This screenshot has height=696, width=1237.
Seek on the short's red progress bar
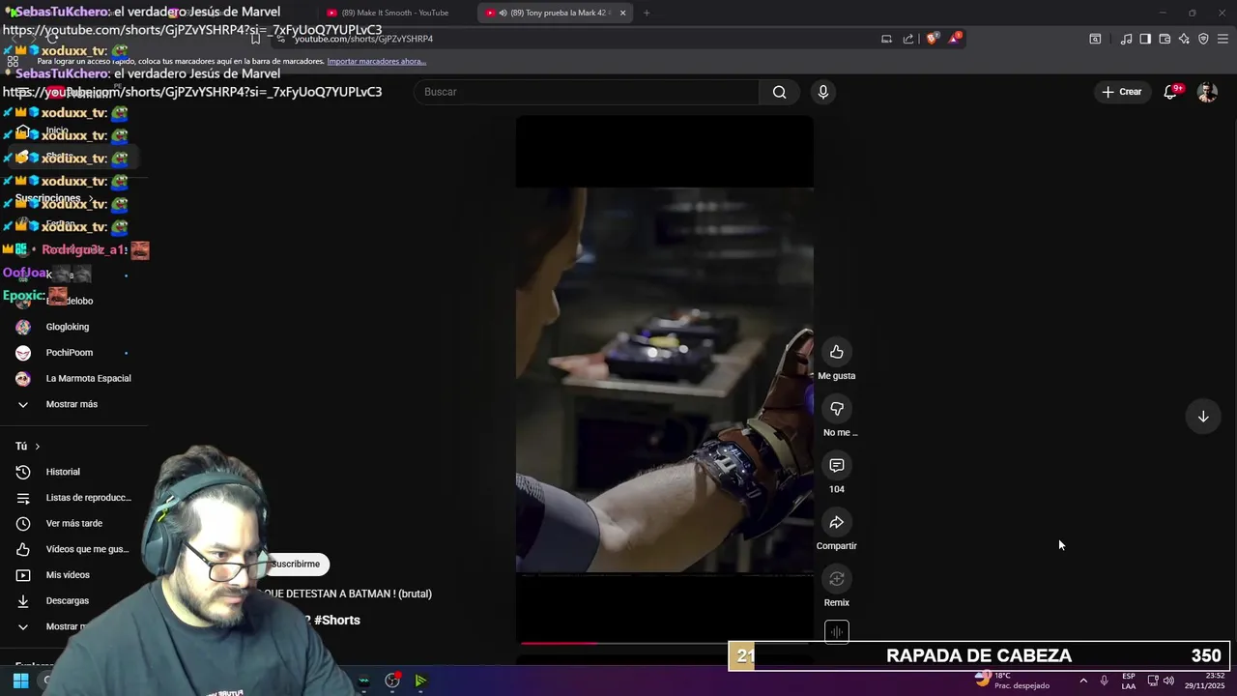(x=665, y=642)
